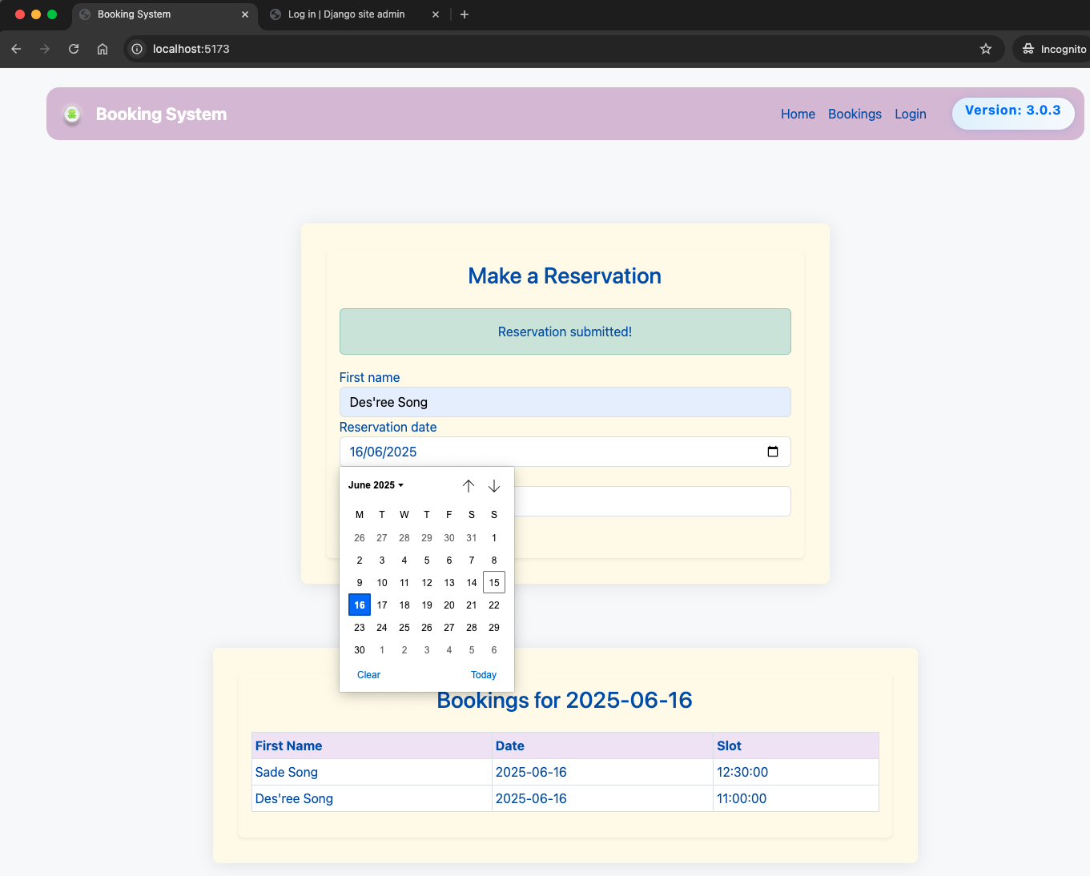Pick June 24 in the calendar
Screen dimensions: 1090x876
pos(382,628)
